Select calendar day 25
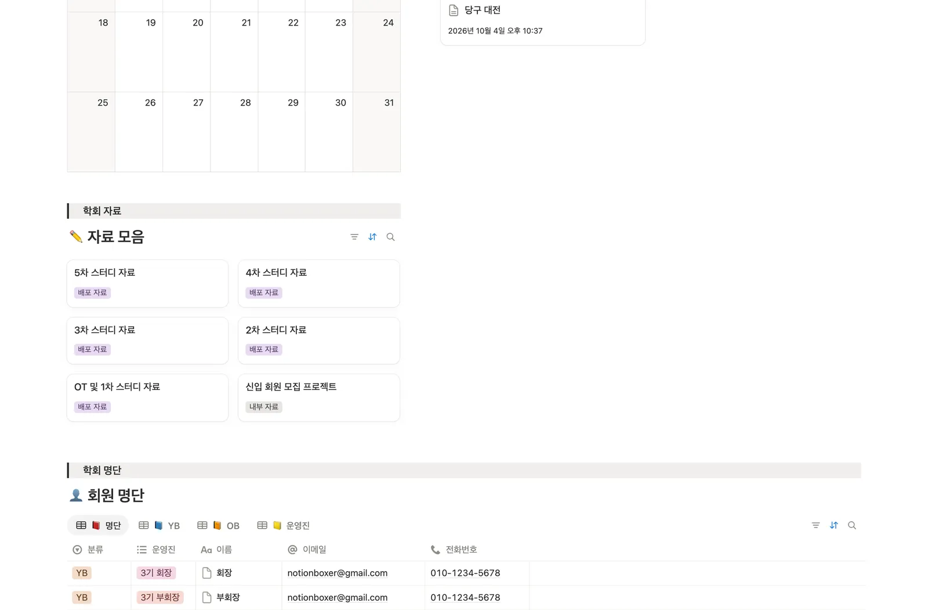Viewport: 928px width, 610px height. point(91,132)
